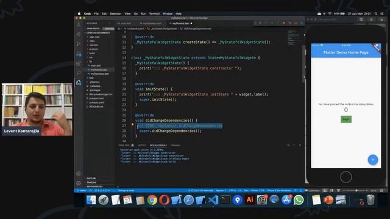Open the Manage gear in activity bar

[x=79, y=183]
